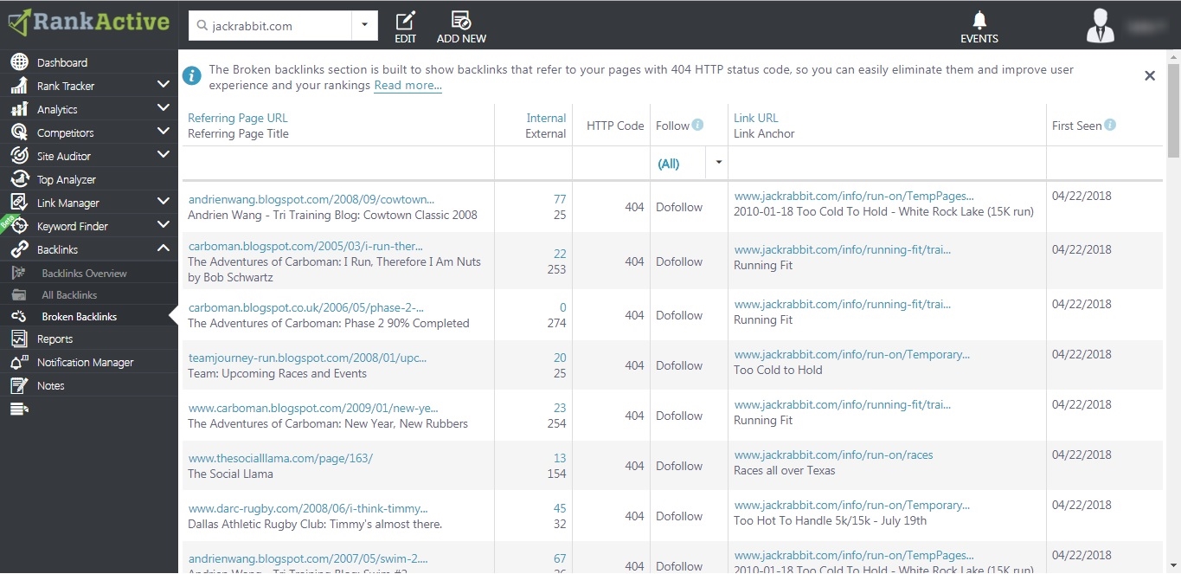The height and width of the screenshot is (574, 1181).
Task: Click the Notification Manager bell icon
Action: (19, 362)
